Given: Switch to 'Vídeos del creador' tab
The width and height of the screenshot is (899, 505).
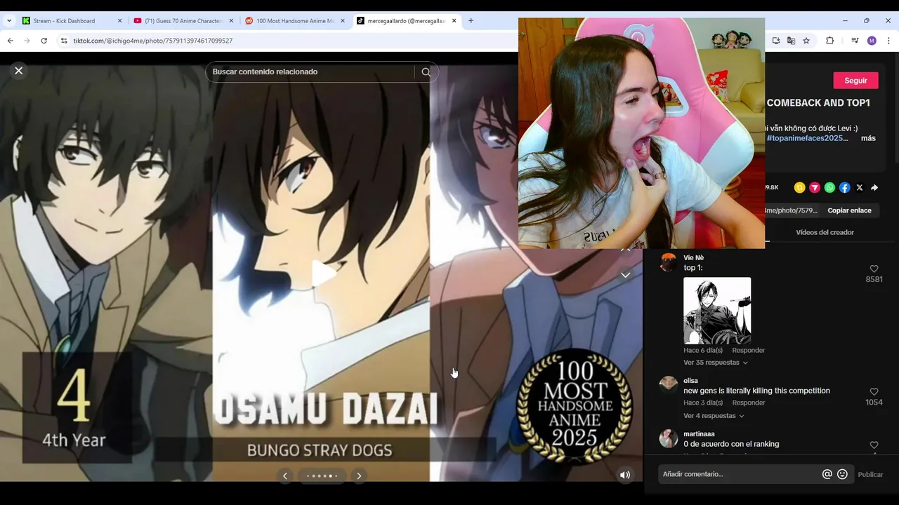Looking at the screenshot, I should [x=825, y=232].
